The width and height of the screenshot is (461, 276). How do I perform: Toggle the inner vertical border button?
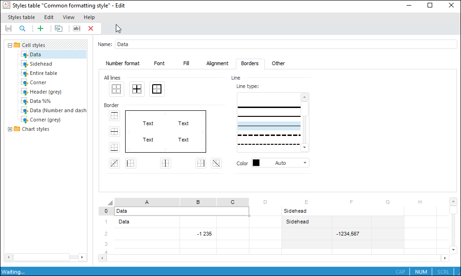click(166, 163)
